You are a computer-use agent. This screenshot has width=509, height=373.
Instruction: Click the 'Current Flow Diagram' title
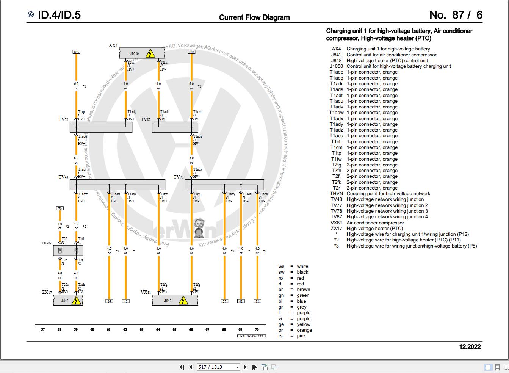[254, 17]
